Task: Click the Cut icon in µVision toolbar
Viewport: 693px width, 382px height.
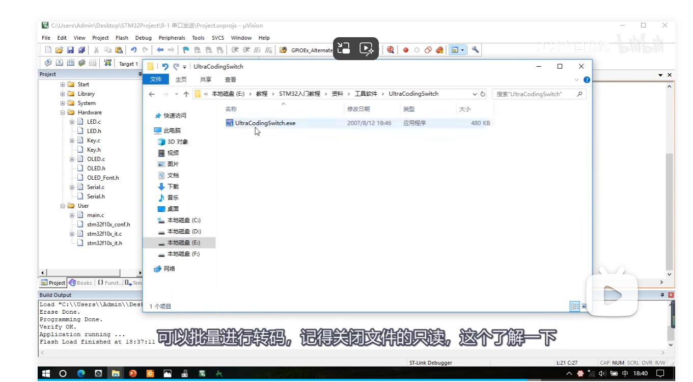Action: click(x=96, y=50)
